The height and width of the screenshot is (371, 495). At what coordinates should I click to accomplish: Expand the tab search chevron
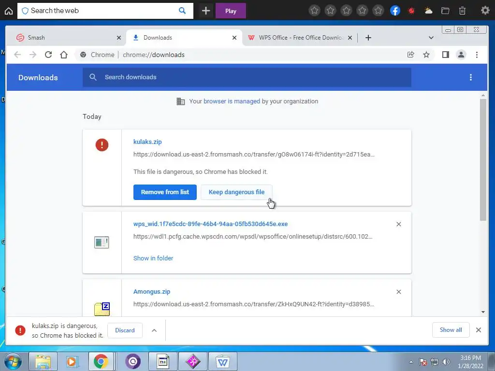point(431,38)
